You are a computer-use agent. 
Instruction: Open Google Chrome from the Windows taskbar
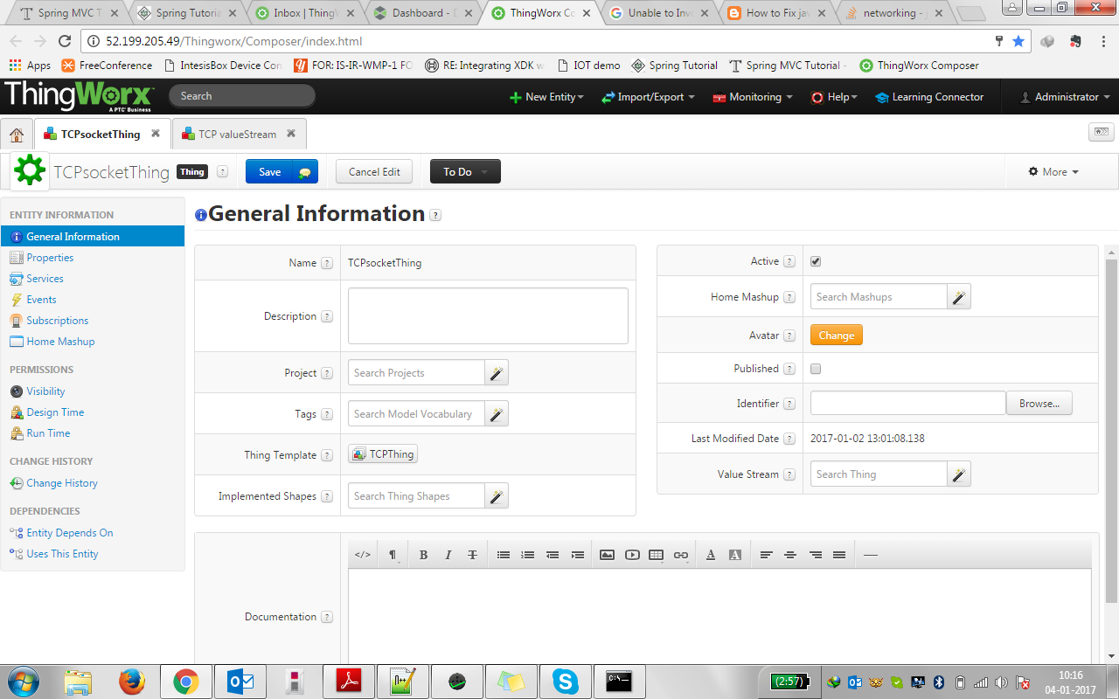pyautogui.click(x=185, y=682)
